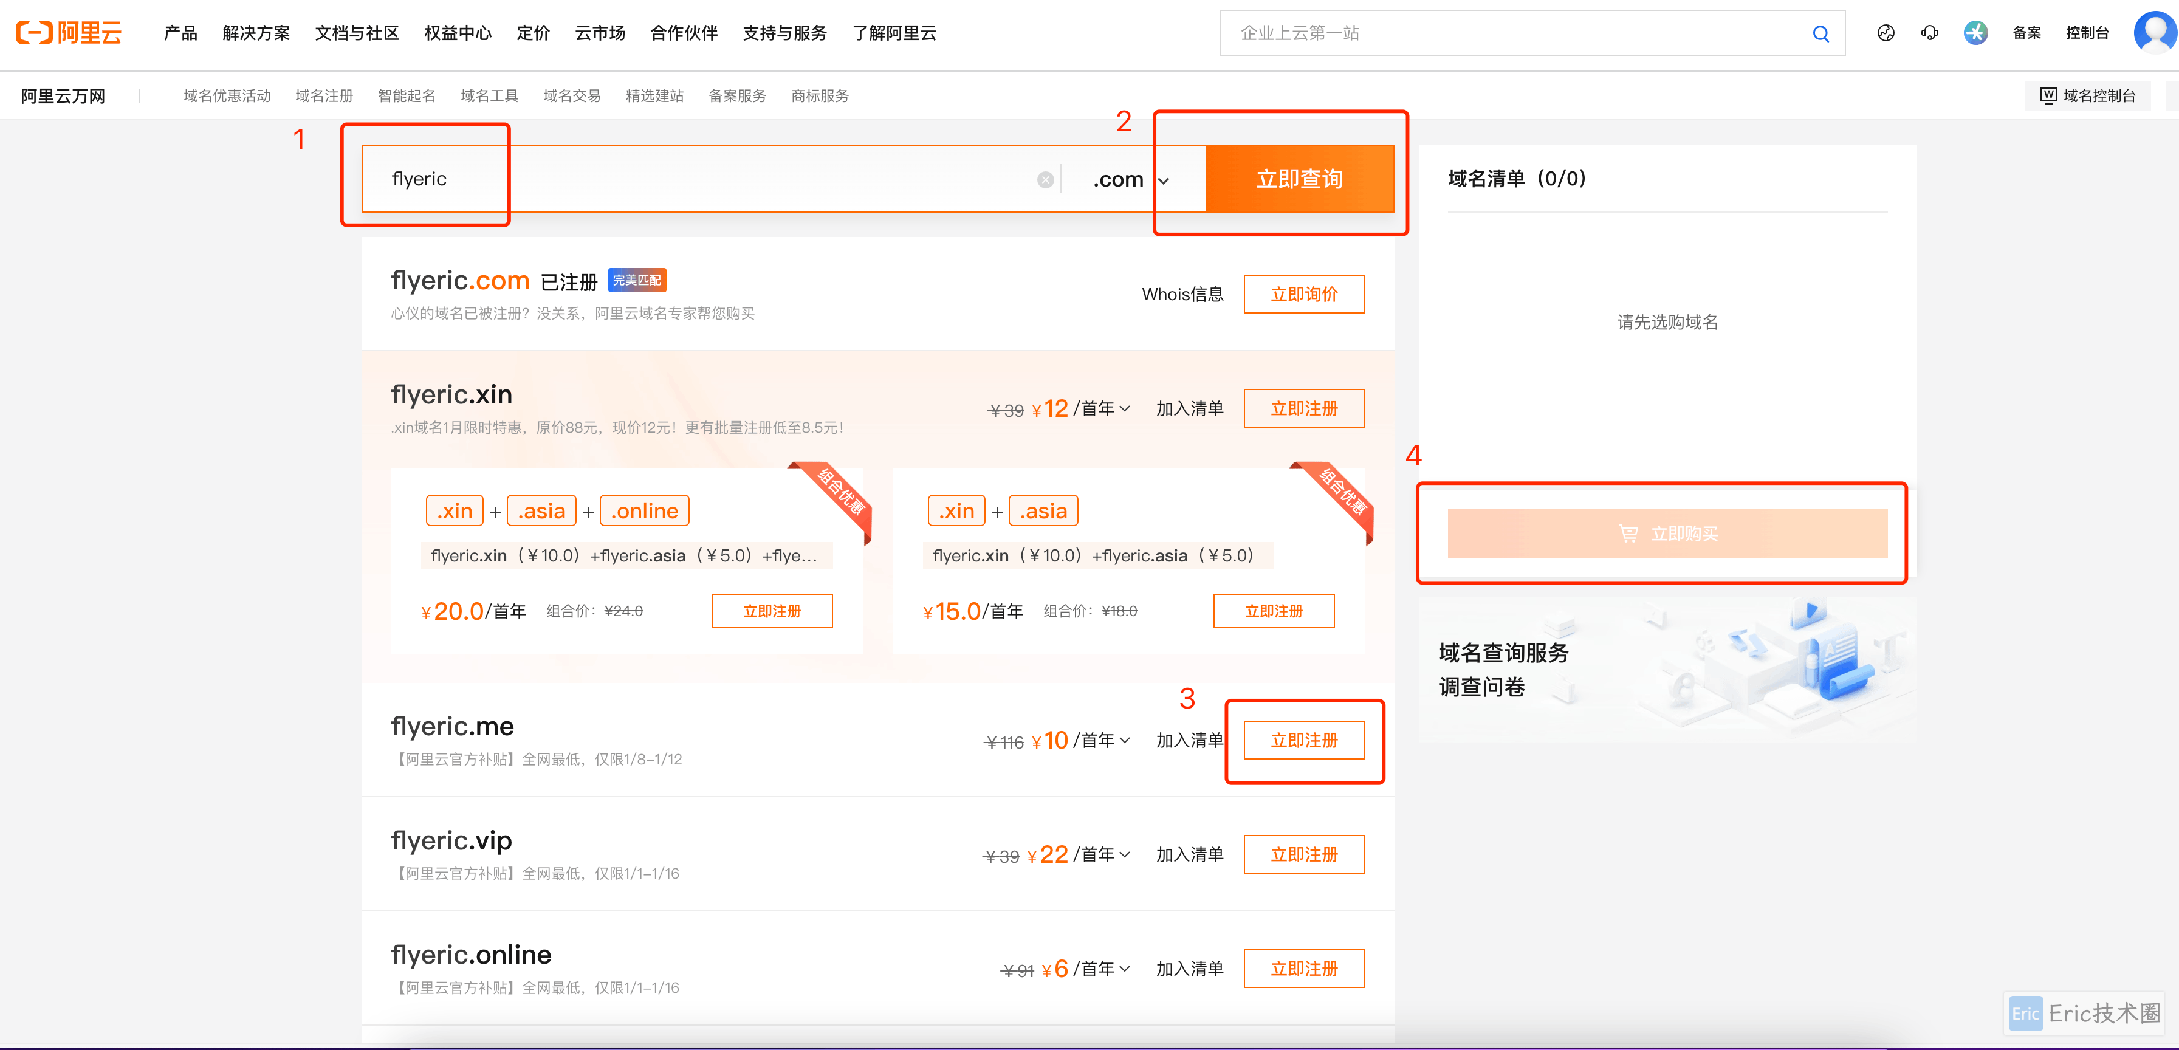This screenshot has width=2179, height=1050.
Task: Click the .online tag in bundle card
Action: tap(645, 511)
